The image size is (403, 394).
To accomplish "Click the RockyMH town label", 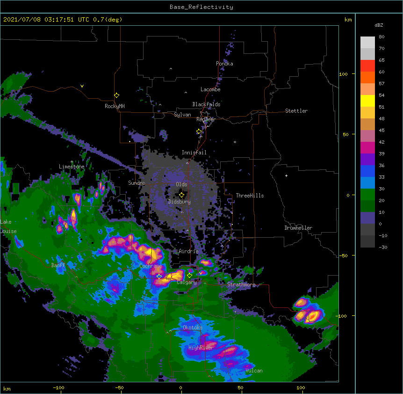I will 115,106.
